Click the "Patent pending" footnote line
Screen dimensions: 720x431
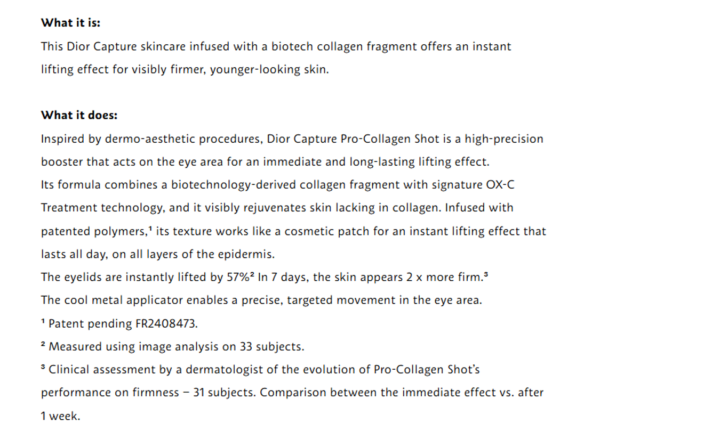click(118, 323)
